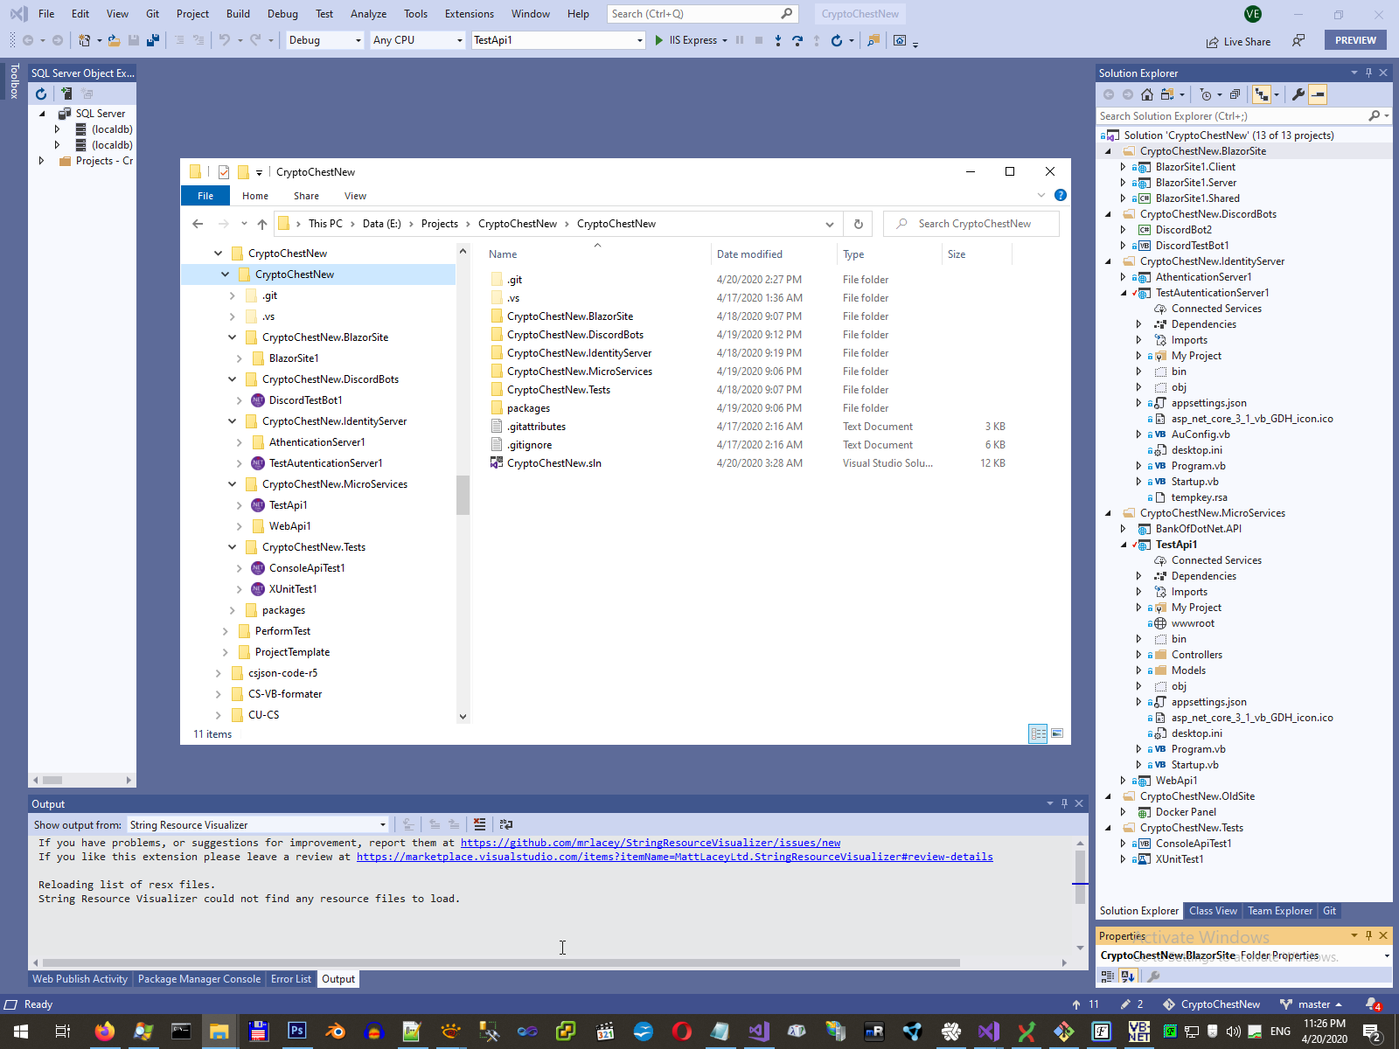This screenshot has width=1399, height=1049.
Task: Open the Analyze menu
Action: pyautogui.click(x=368, y=14)
